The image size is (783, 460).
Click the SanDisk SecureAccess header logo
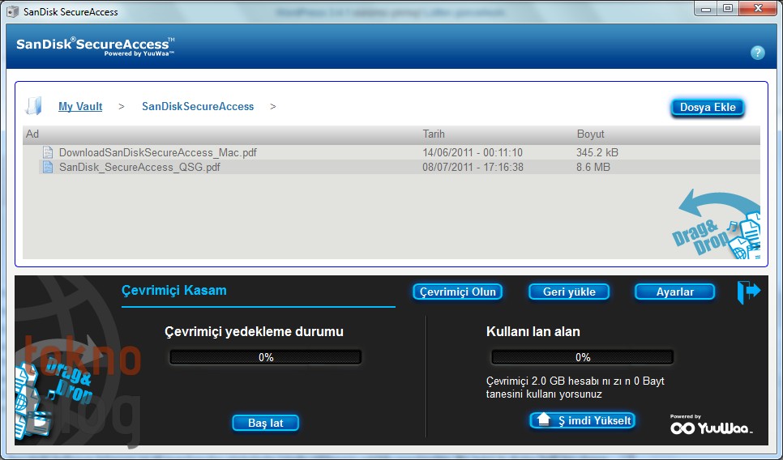point(96,46)
